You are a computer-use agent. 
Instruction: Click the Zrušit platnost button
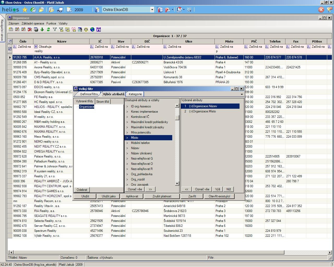tap(162, 196)
